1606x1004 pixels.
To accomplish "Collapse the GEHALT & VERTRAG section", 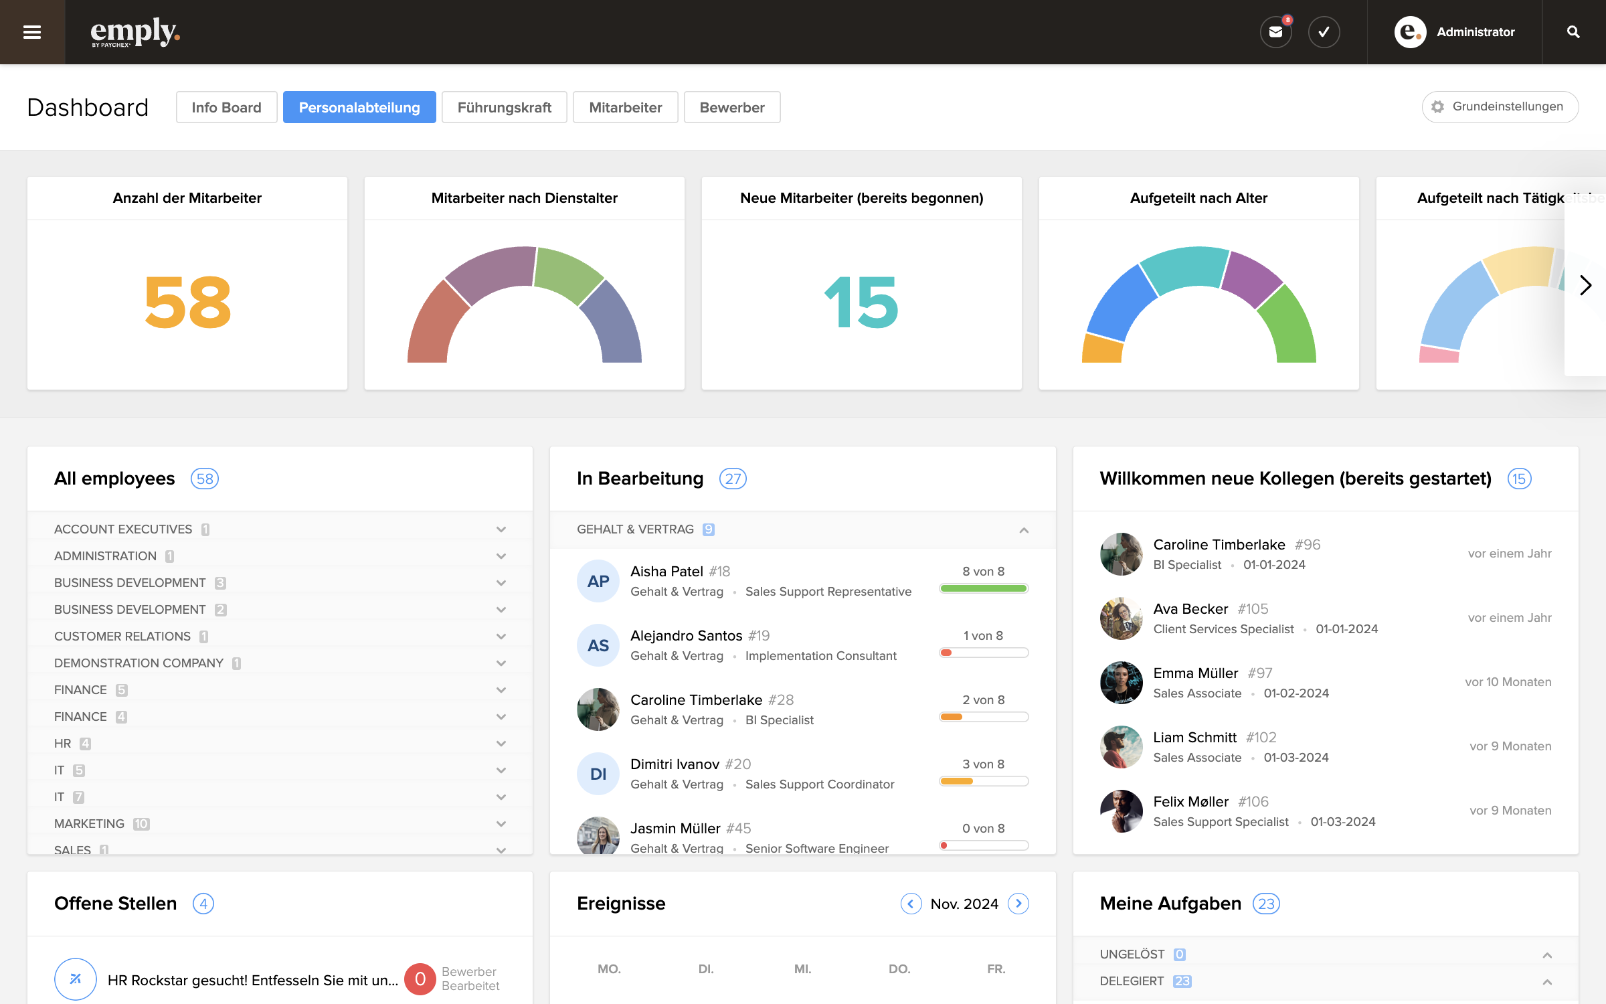I will pos(1024,530).
